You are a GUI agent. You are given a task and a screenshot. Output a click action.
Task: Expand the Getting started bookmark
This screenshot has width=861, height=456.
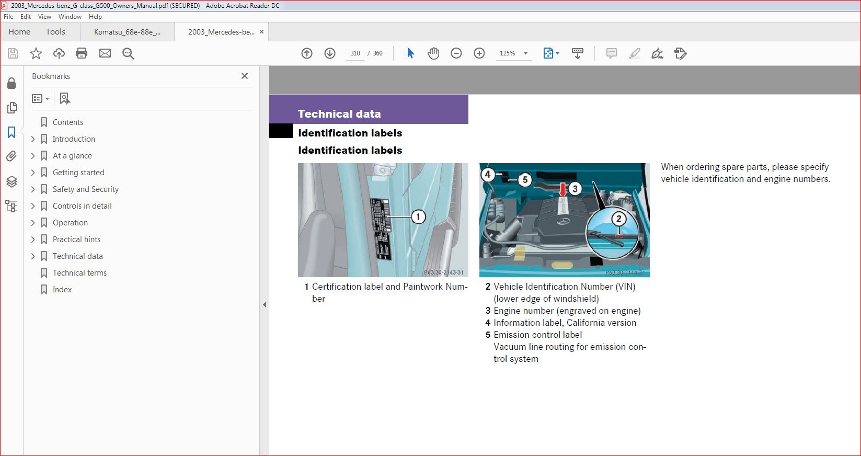pos(33,173)
